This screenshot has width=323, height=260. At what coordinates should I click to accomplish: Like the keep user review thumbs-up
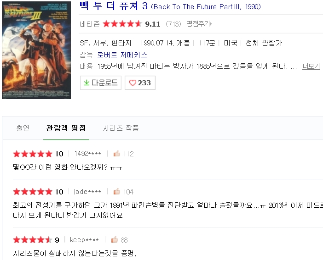point(114,240)
